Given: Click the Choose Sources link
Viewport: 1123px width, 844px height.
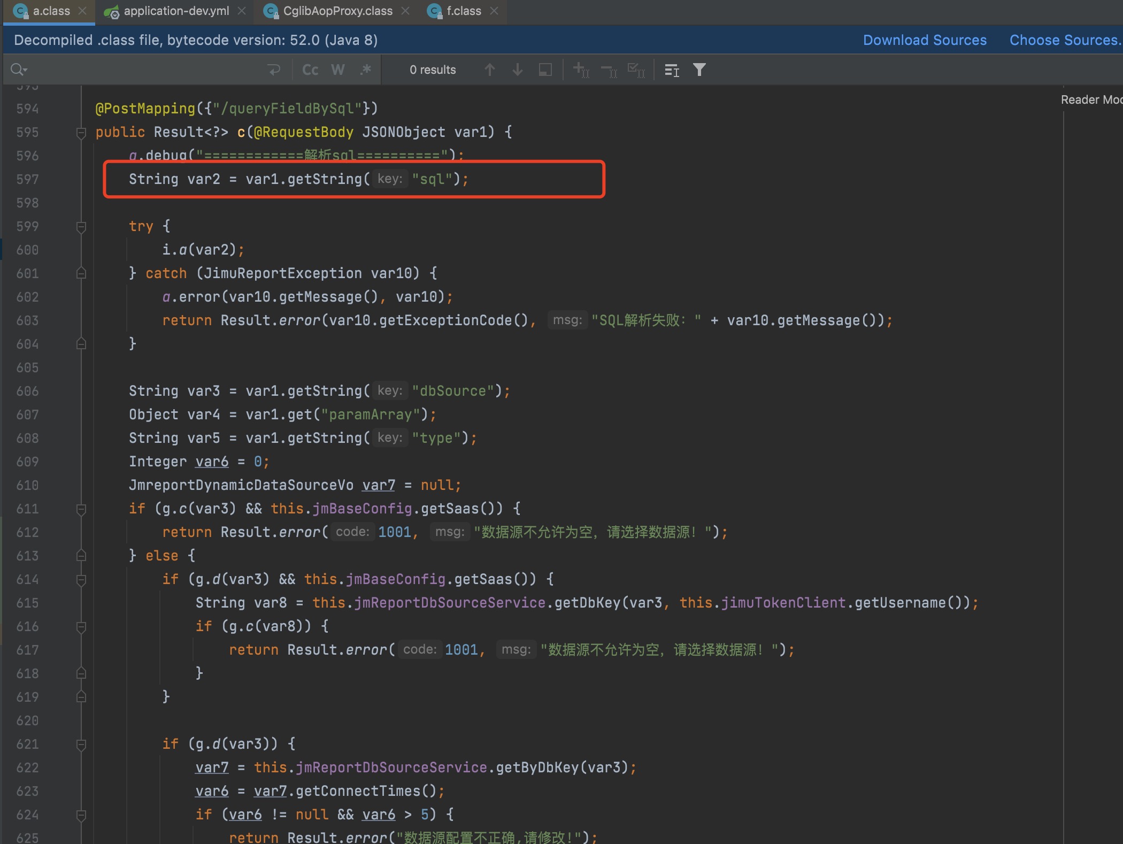Looking at the screenshot, I should click(x=1065, y=40).
